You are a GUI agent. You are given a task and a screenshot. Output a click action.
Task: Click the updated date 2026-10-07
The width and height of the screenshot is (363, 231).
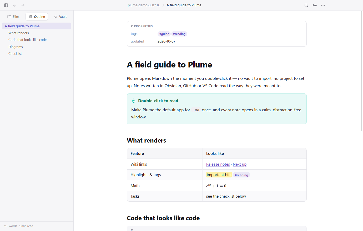tap(167, 41)
